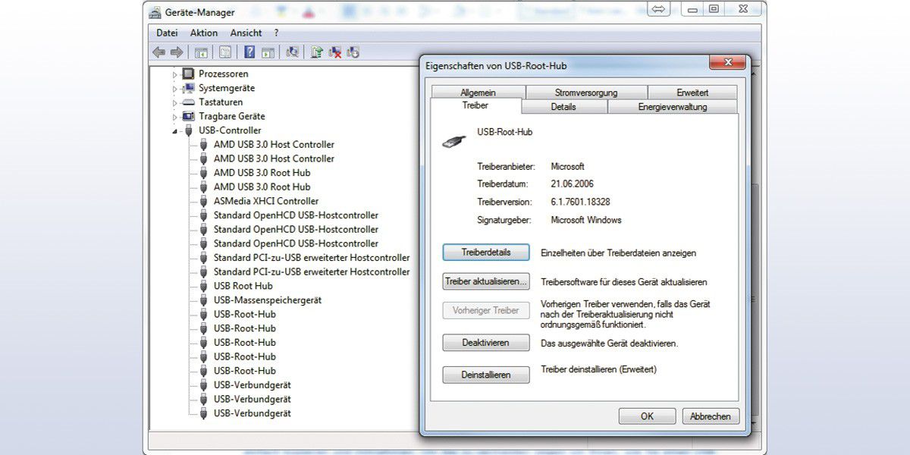This screenshot has width=910, height=455.
Task: Open help via blue question mark icon
Action: [249, 52]
